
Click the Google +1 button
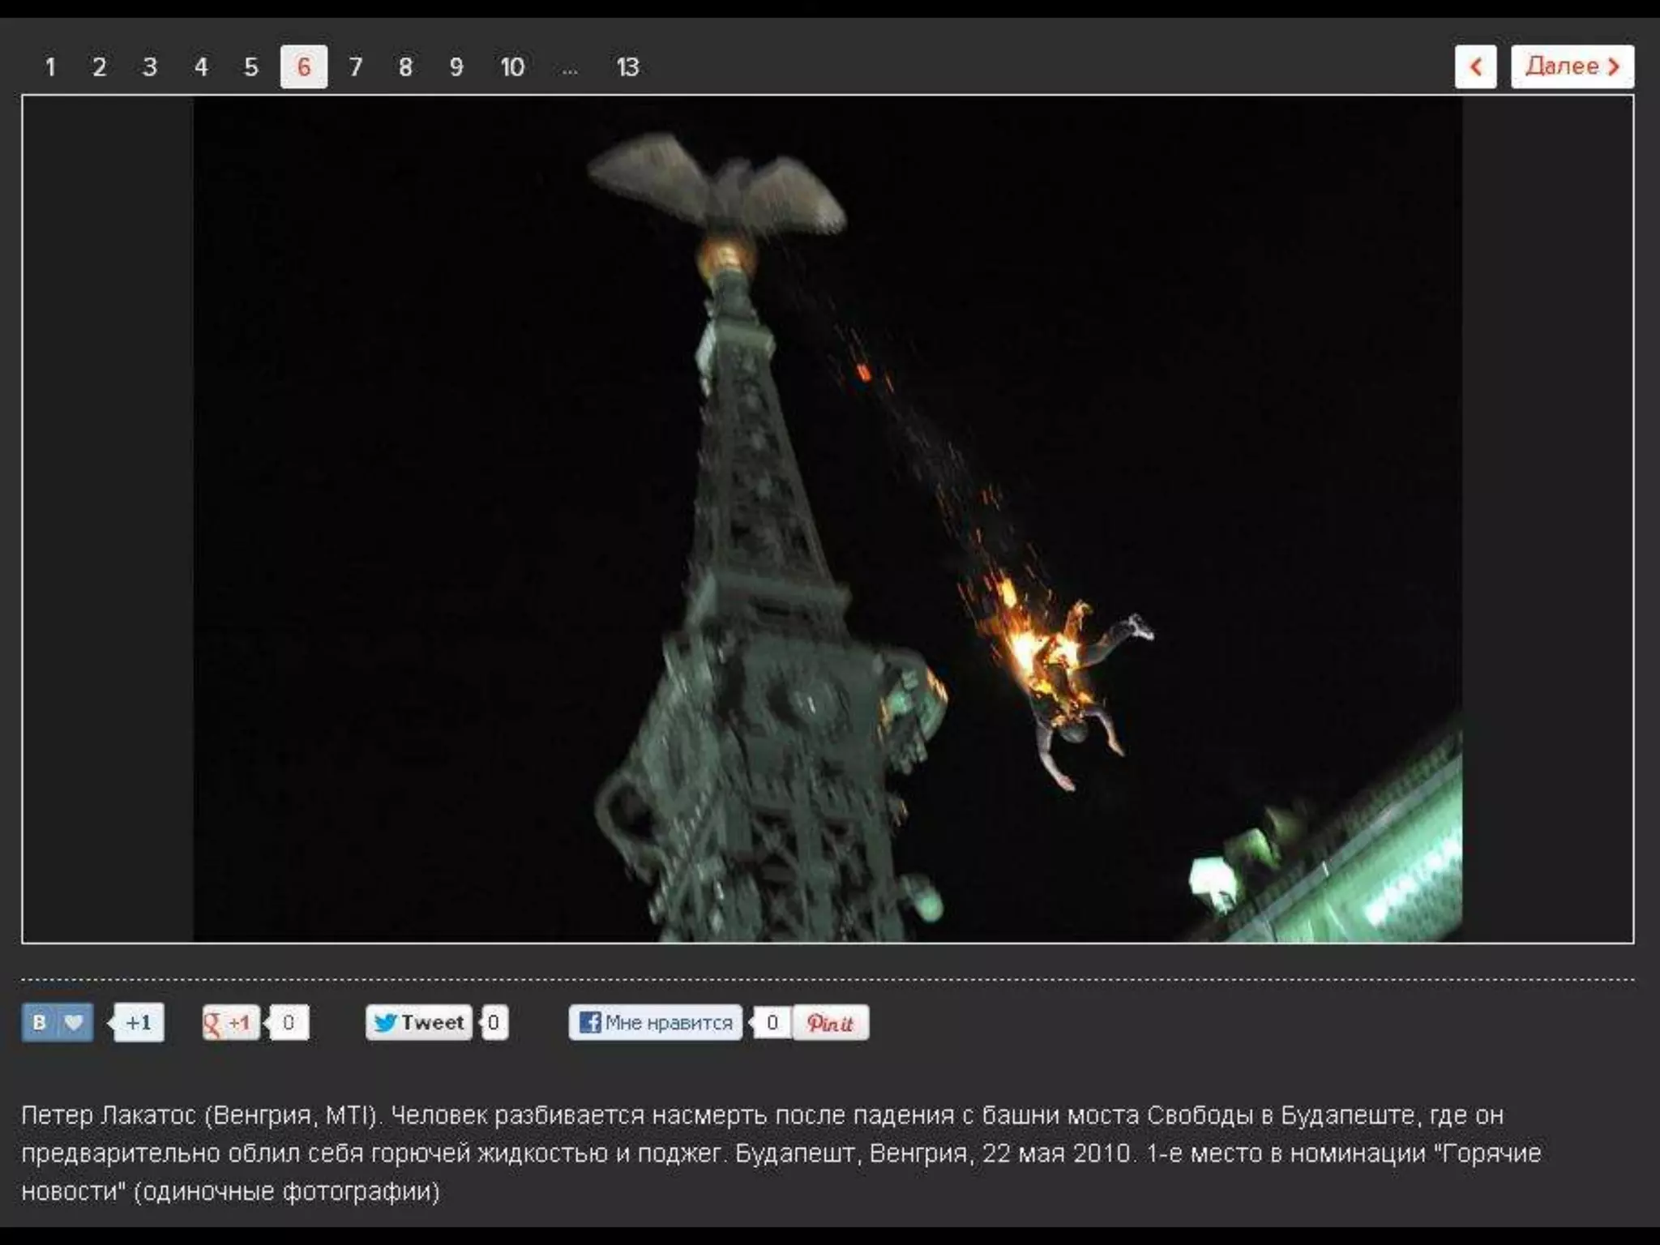click(230, 1023)
